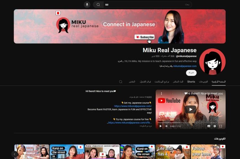Search within channel using tab bar magnifier

(x=121, y=82)
